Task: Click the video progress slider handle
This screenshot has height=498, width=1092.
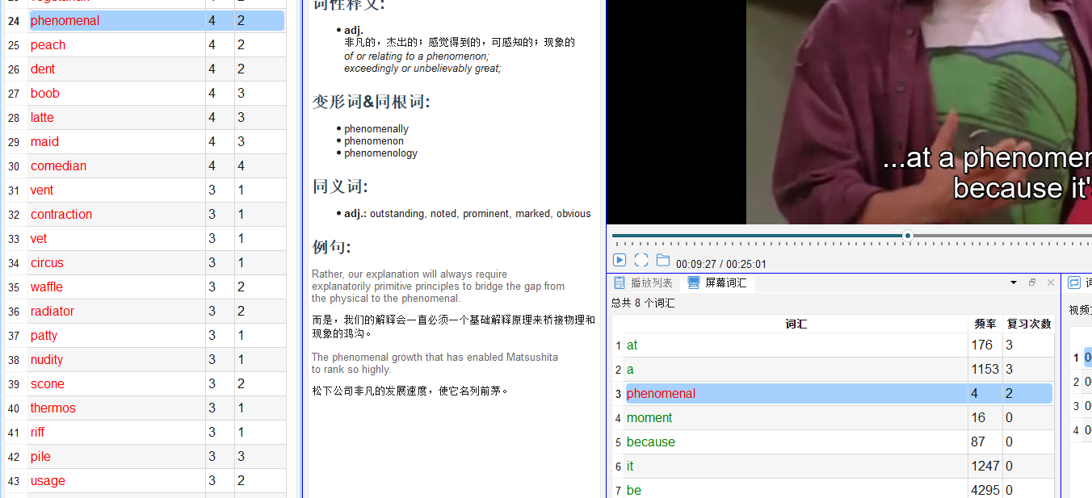Action: [x=908, y=236]
